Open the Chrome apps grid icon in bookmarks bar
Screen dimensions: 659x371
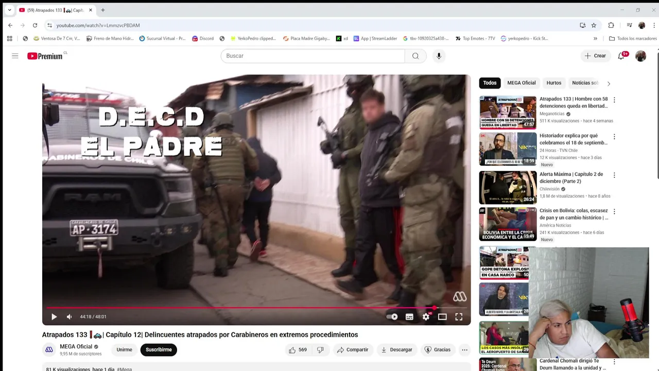pyautogui.click(x=9, y=38)
